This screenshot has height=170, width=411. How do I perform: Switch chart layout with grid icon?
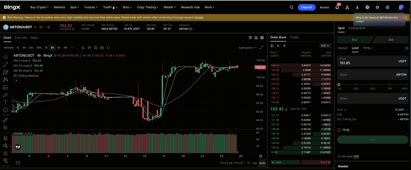pyautogui.click(x=262, y=38)
